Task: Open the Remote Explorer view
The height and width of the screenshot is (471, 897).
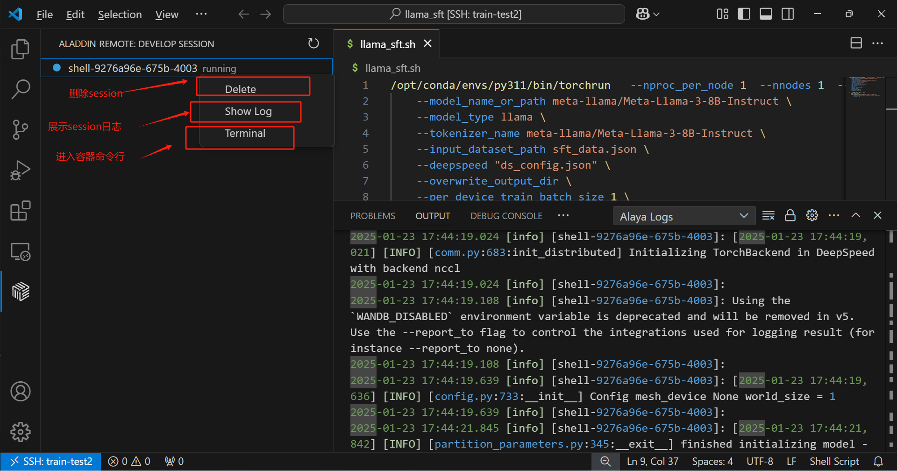Action: click(x=20, y=252)
